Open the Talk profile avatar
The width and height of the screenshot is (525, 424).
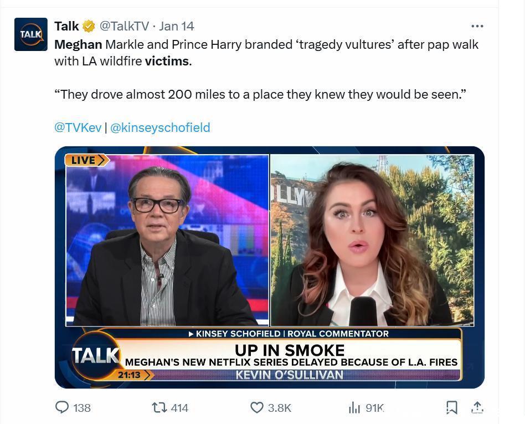[x=31, y=34]
